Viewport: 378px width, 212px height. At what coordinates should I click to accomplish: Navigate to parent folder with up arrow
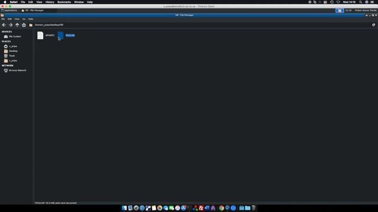coord(17,25)
